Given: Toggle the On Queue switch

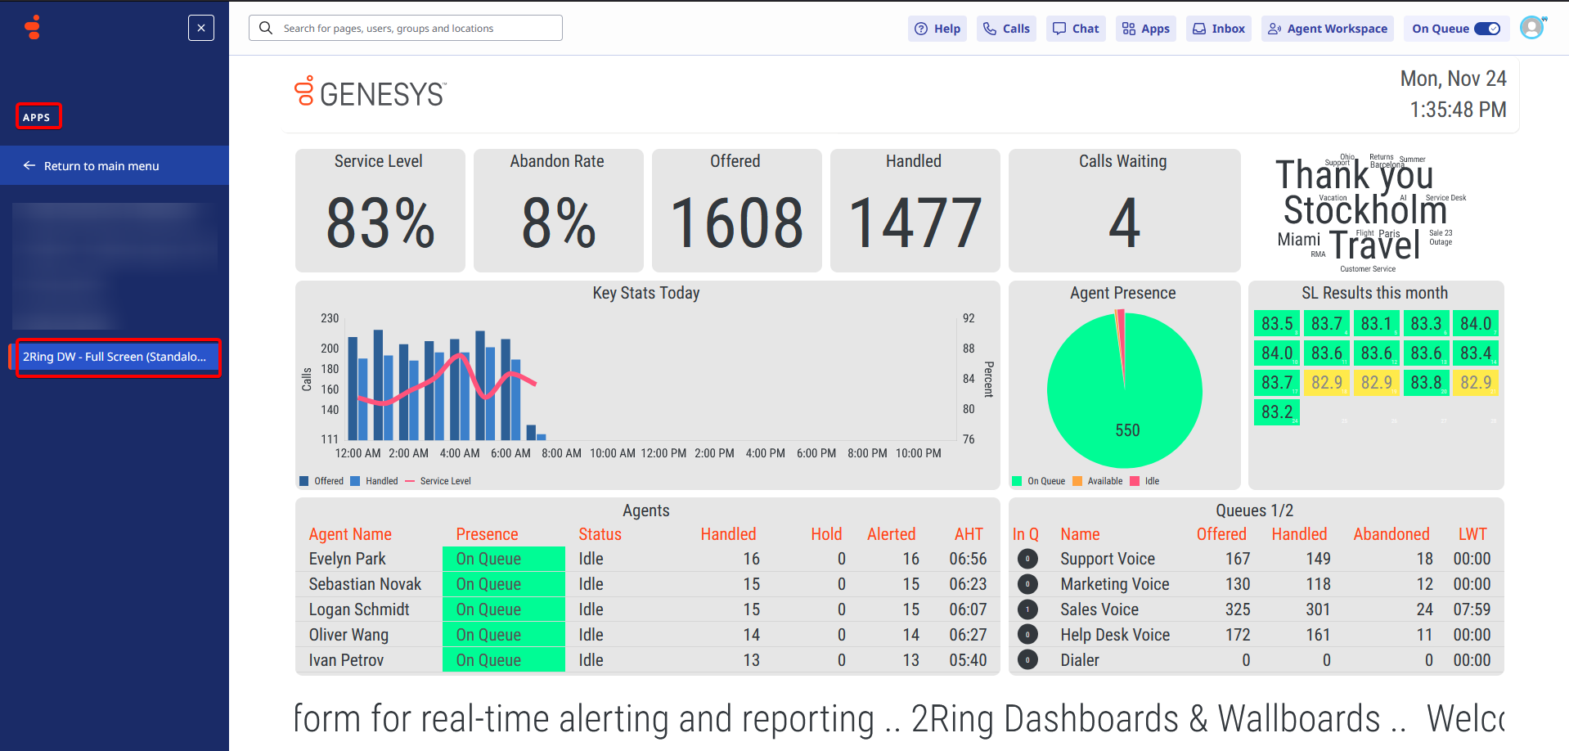Looking at the screenshot, I should [1486, 29].
